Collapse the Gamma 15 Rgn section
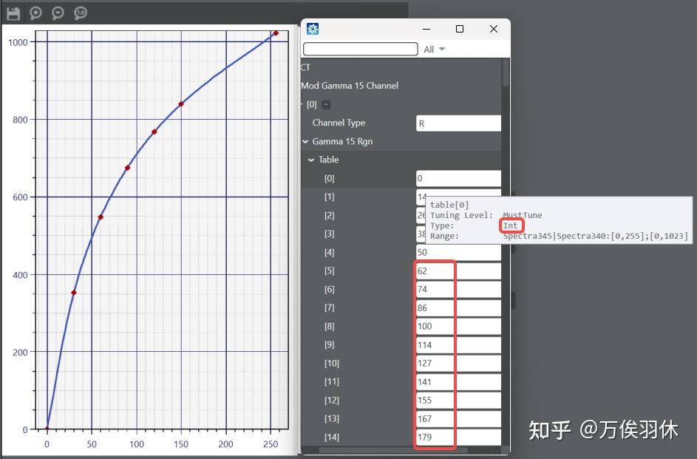Viewport: 697px width, 459px height. (x=305, y=140)
